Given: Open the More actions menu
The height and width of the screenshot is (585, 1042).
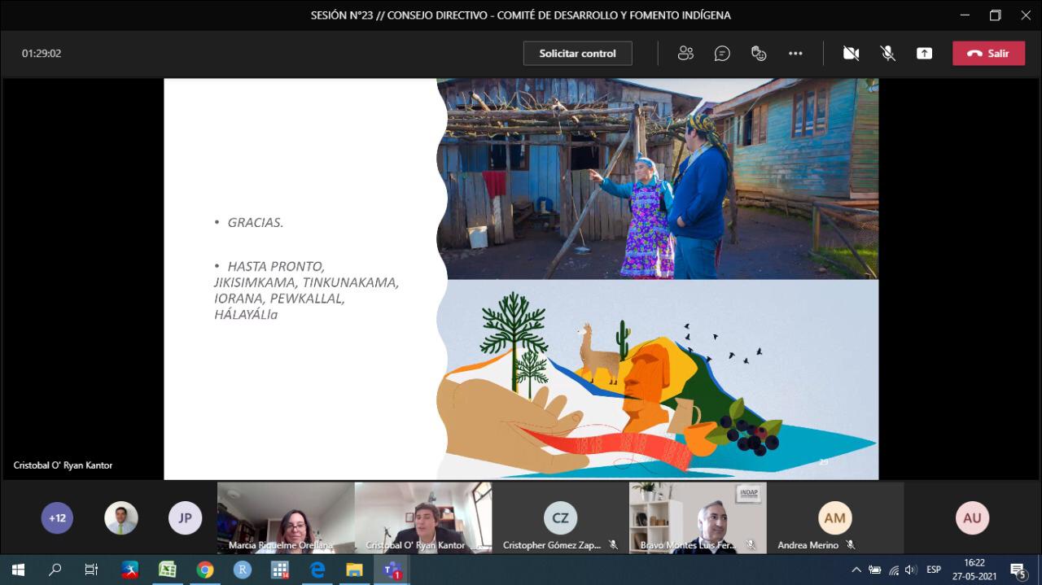Looking at the screenshot, I should click(795, 54).
